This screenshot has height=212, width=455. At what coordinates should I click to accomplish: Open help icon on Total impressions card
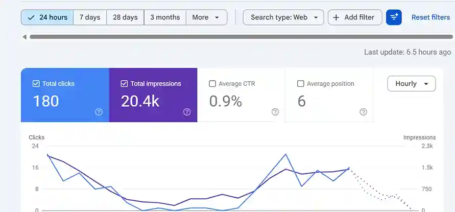click(187, 112)
